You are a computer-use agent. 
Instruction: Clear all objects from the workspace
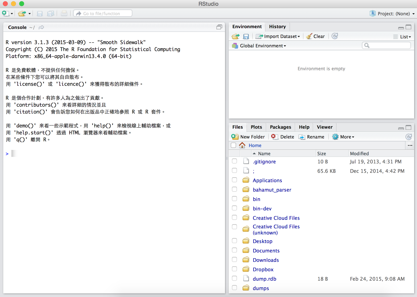click(316, 37)
